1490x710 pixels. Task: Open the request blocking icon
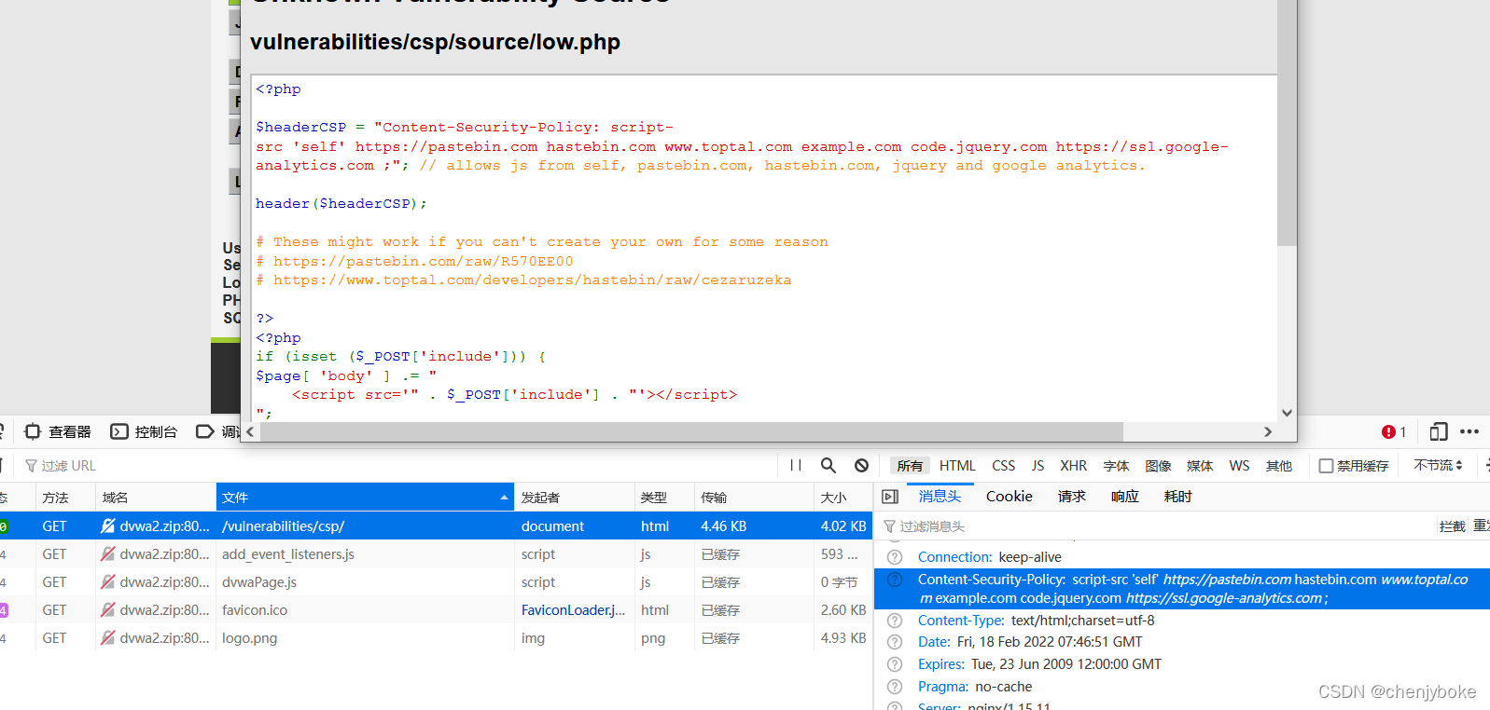click(862, 465)
